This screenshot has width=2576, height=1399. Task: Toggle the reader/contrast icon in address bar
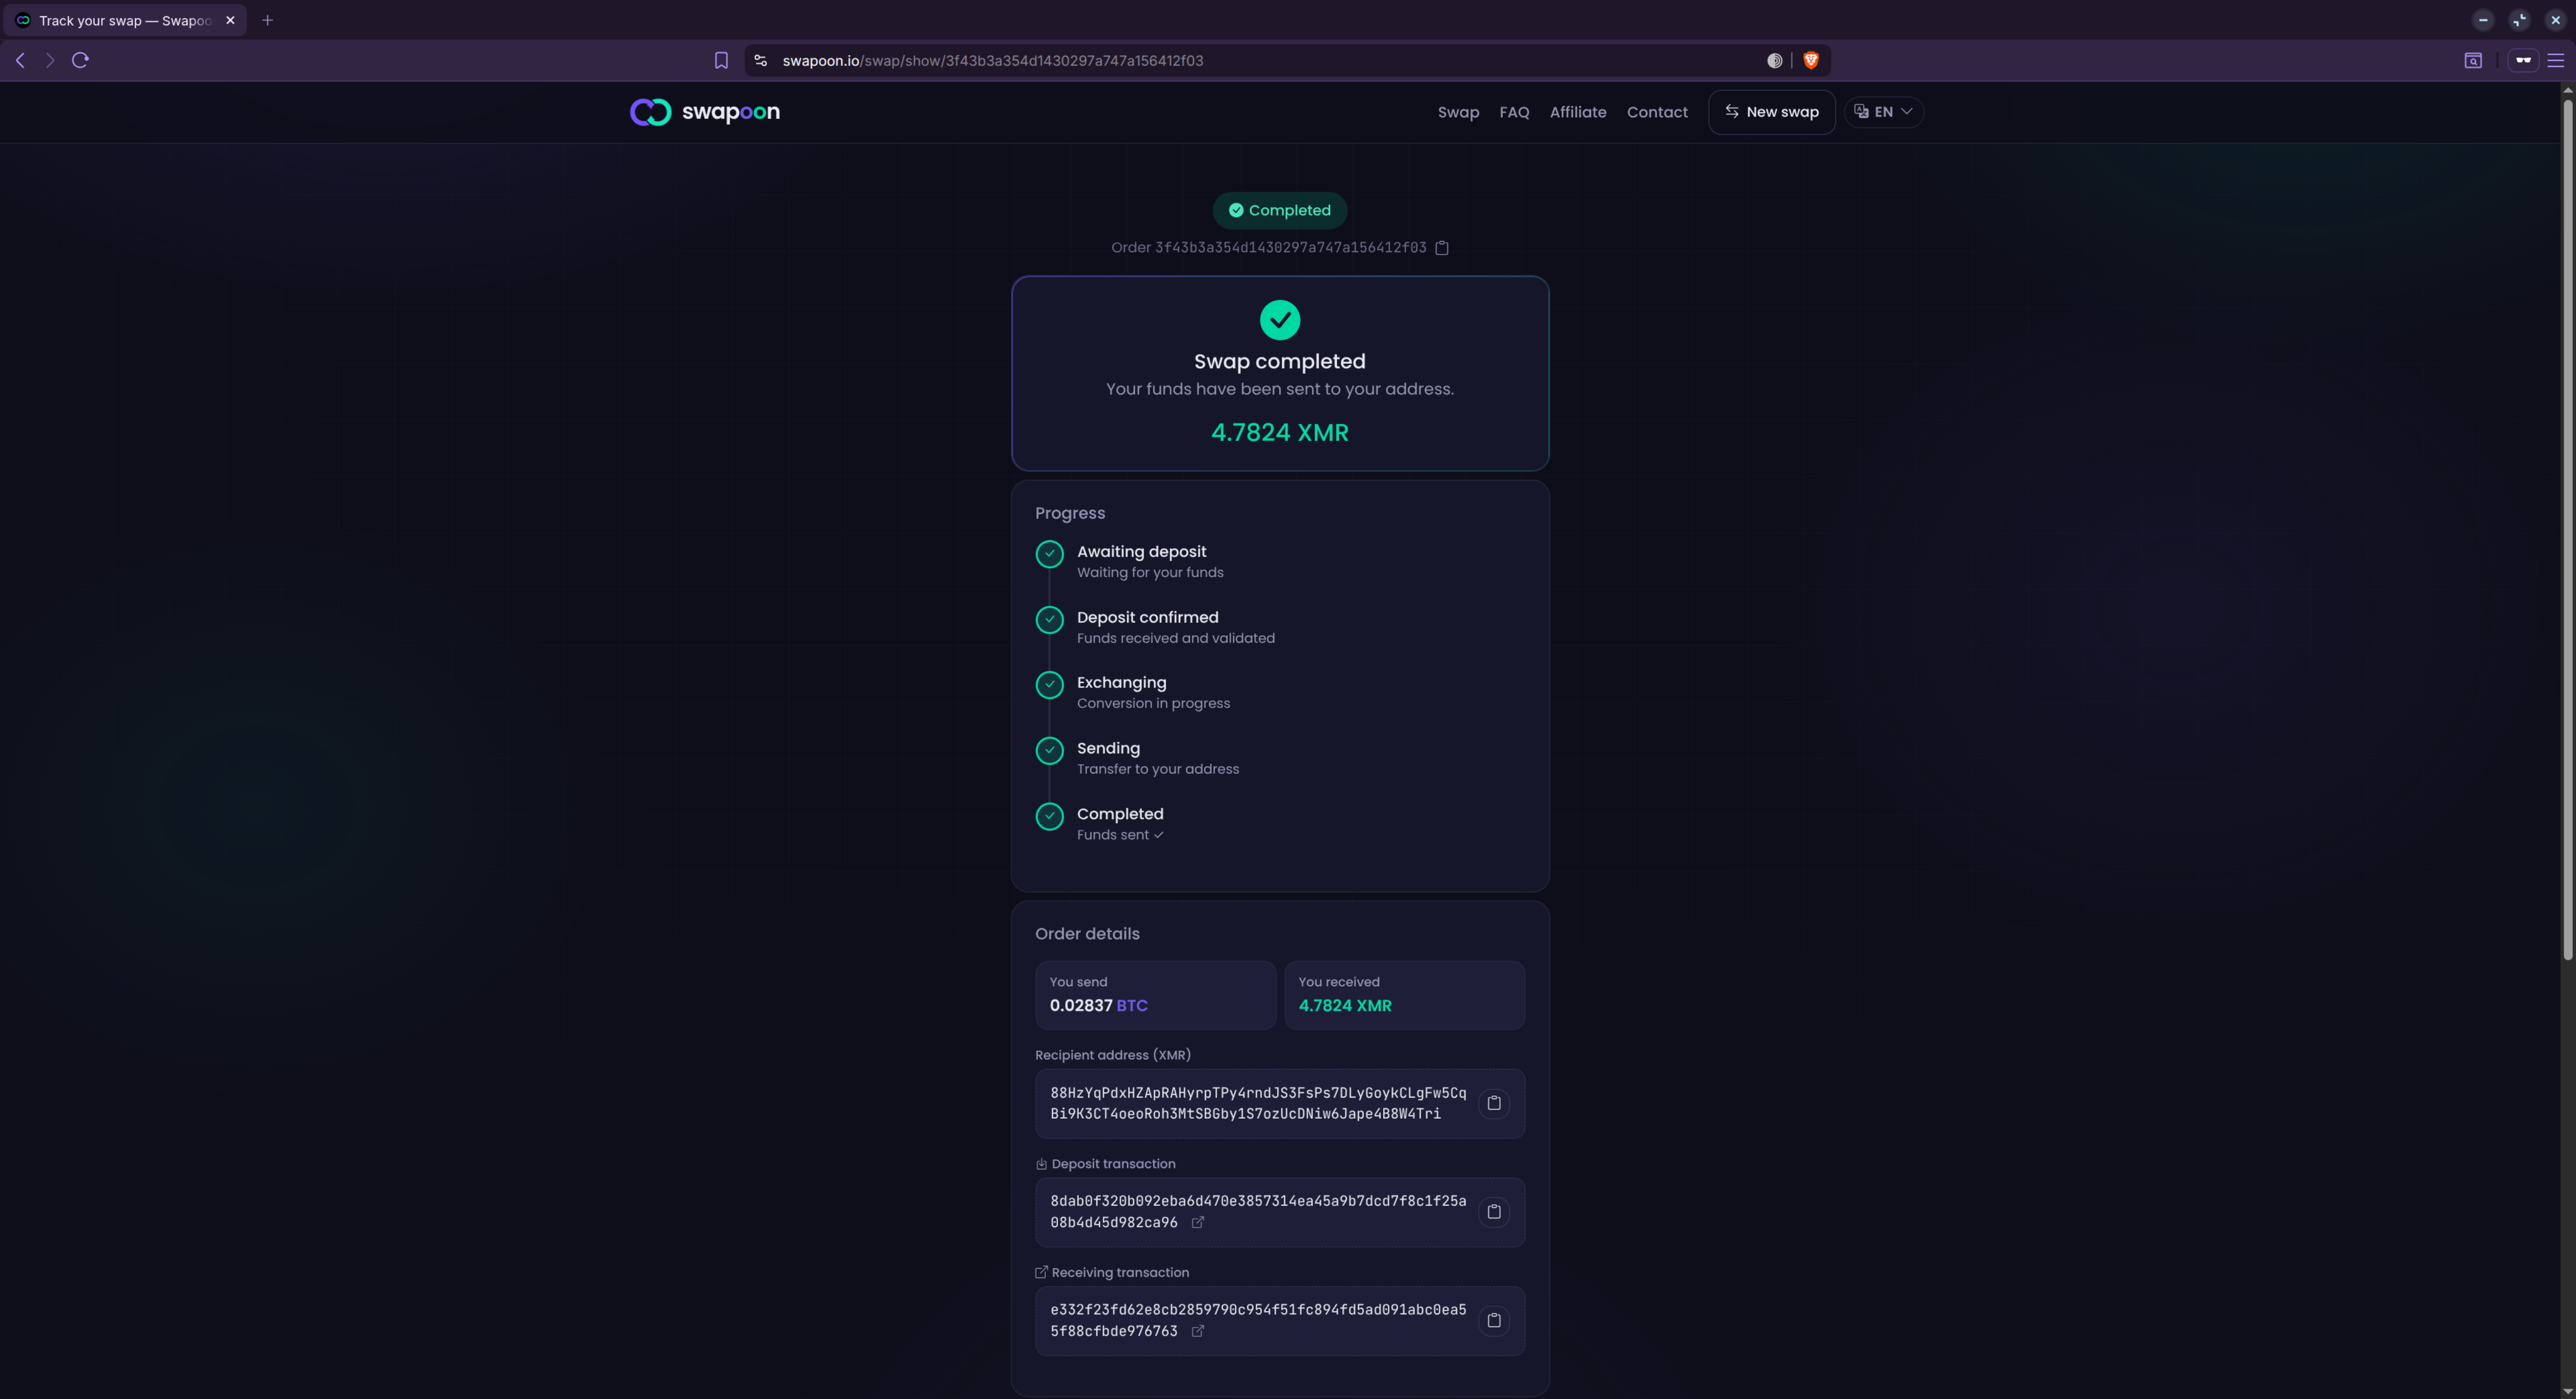[x=1775, y=61]
